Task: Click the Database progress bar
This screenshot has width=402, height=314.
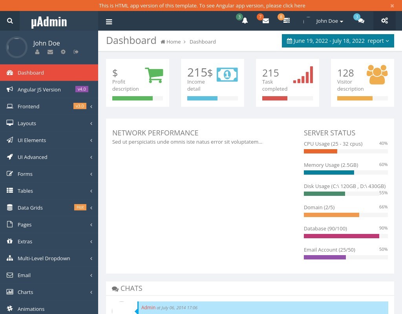Action: click(345, 236)
